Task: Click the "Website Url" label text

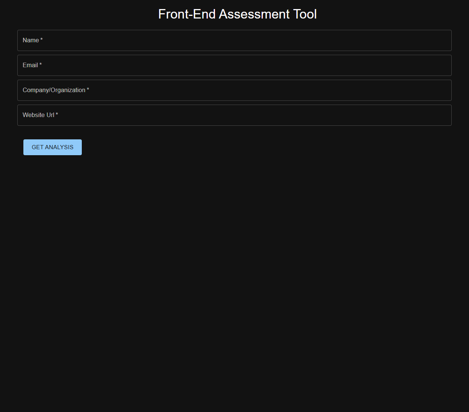Action: (x=38, y=115)
